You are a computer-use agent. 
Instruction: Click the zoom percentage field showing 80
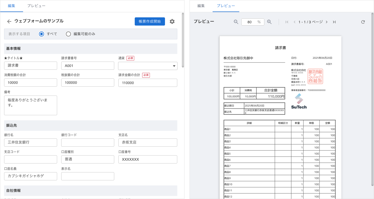pos(250,22)
